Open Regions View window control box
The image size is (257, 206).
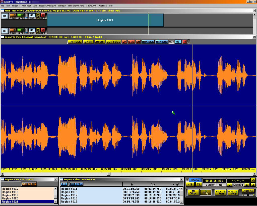[3, 180]
